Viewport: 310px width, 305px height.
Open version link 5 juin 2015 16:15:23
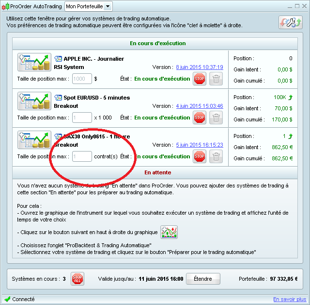click(200, 145)
